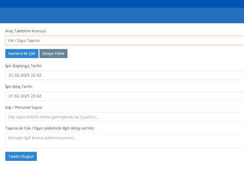Select the 23:42 time in the end field
The height and width of the screenshot is (195, 244).
[36, 96]
